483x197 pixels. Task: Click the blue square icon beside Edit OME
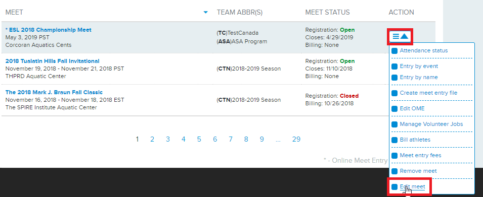pyautogui.click(x=394, y=109)
